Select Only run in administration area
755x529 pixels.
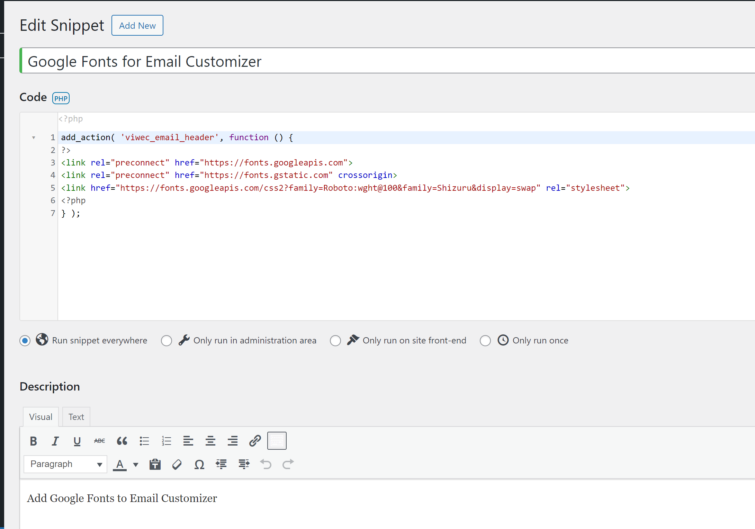(167, 341)
